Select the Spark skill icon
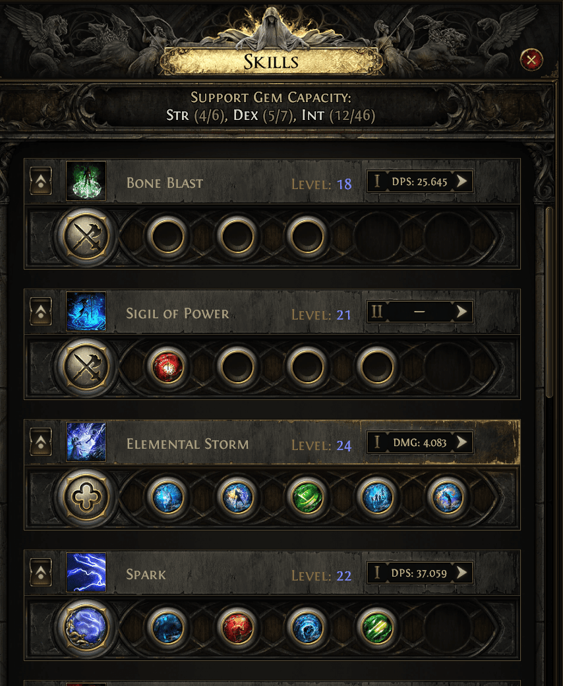The height and width of the screenshot is (686, 563). point(86,572)
